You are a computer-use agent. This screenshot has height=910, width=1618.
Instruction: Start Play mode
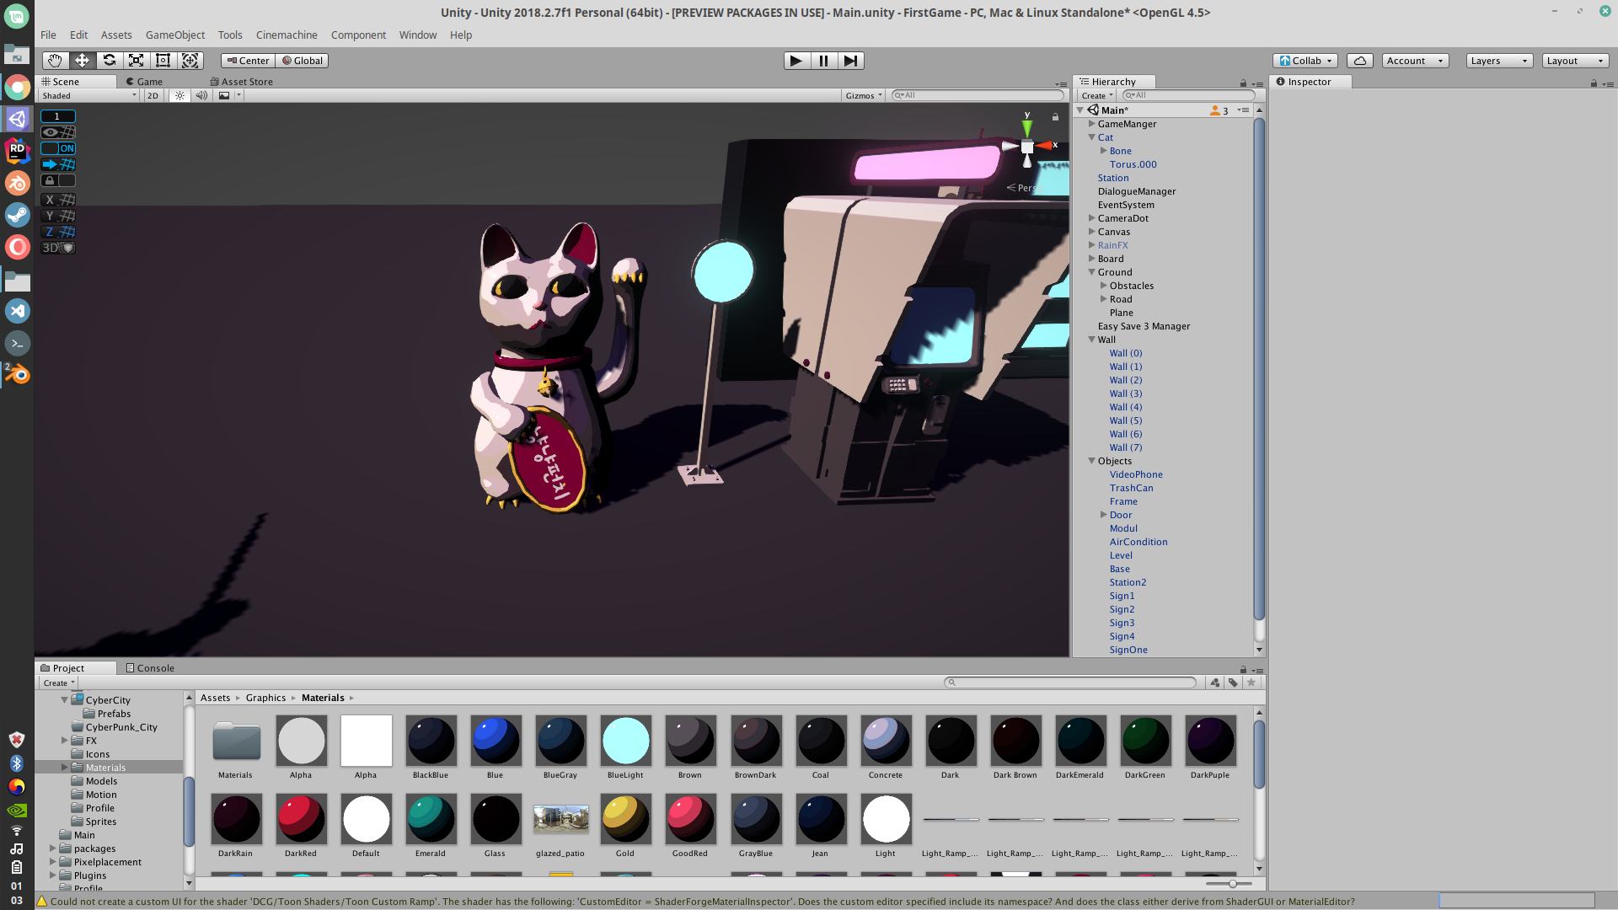pyautogui.click(x=796, y=61)
